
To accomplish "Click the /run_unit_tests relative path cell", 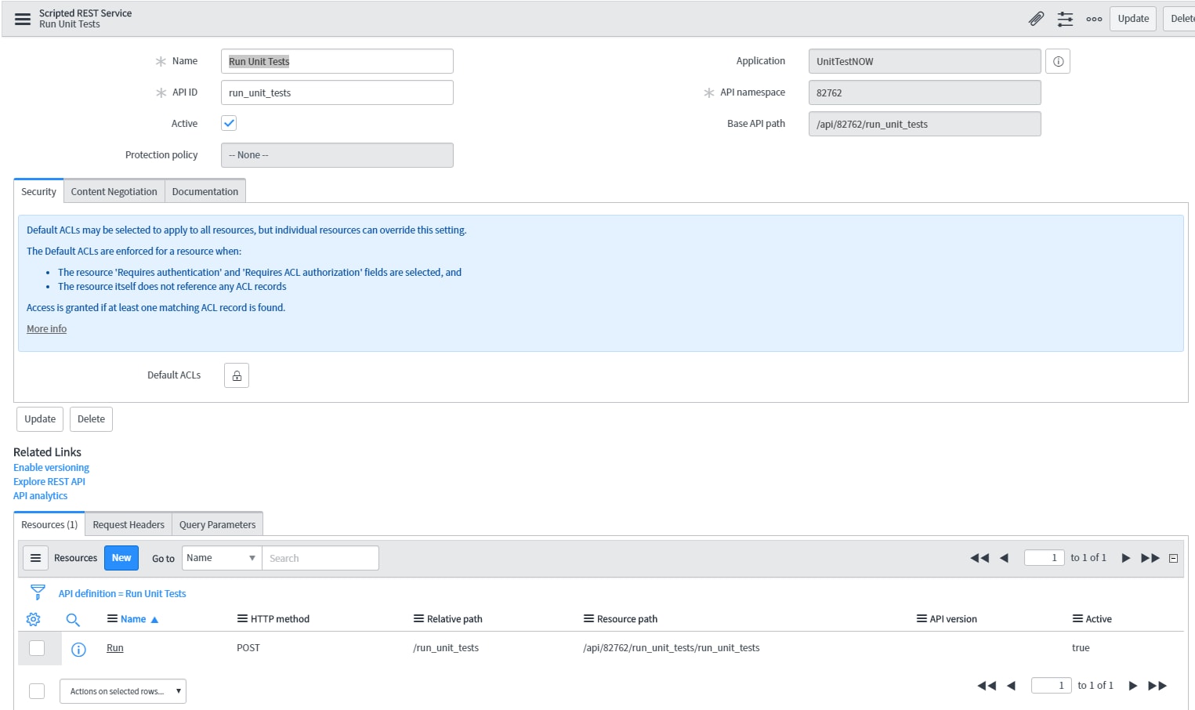I will (x=446, y=648).
